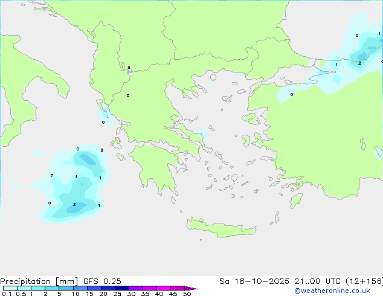Click the island of Crete on the map

pyautogui.click(x=221, y=228)
